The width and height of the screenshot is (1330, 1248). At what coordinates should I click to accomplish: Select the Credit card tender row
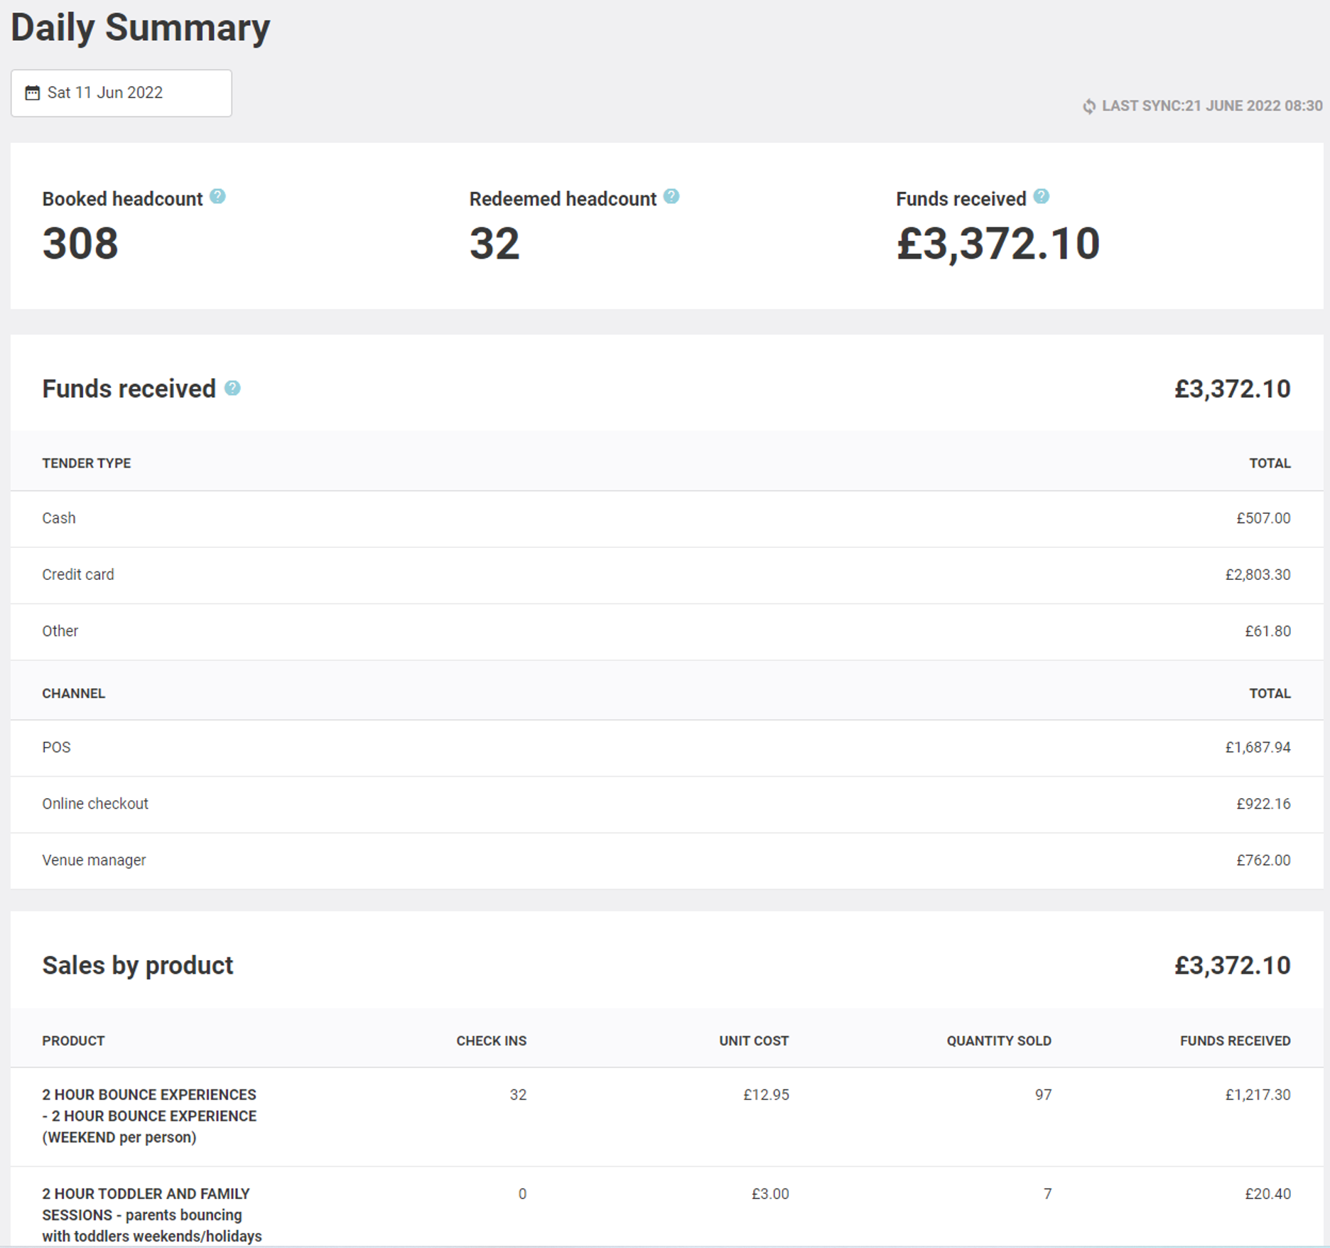pyautogui.click(x=78, y=574)
